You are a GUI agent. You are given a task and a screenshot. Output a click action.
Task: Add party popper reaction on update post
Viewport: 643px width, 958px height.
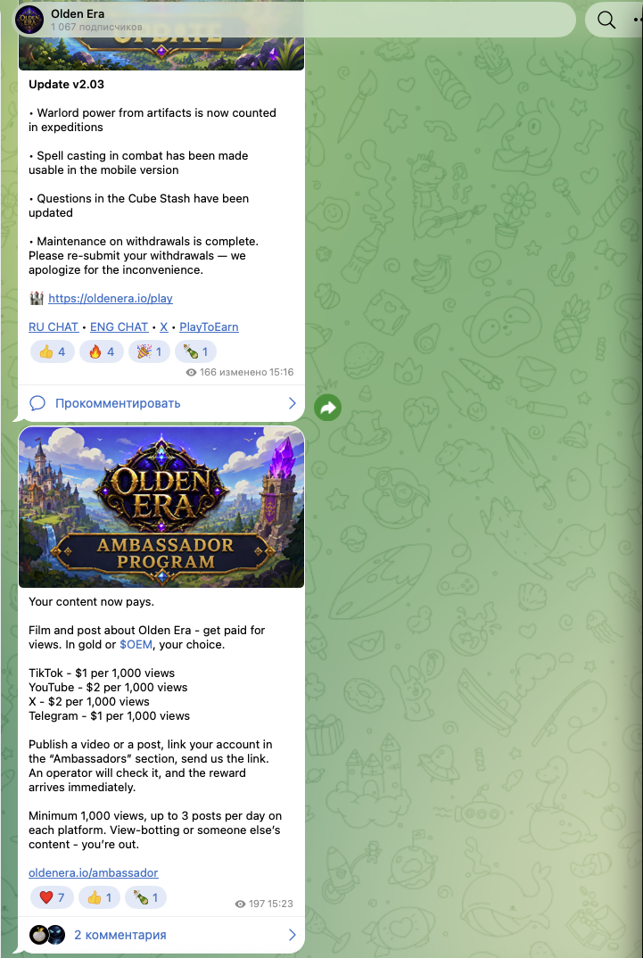149,352
